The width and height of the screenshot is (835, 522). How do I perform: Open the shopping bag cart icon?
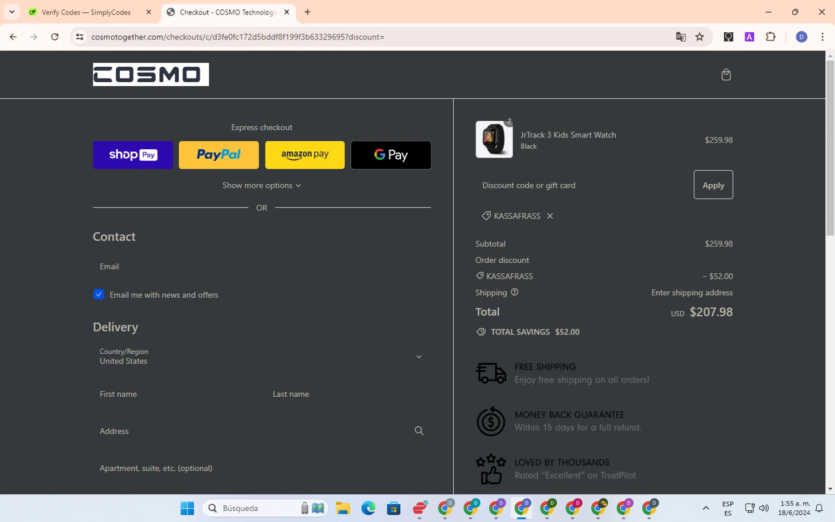[x=726, y=75]
